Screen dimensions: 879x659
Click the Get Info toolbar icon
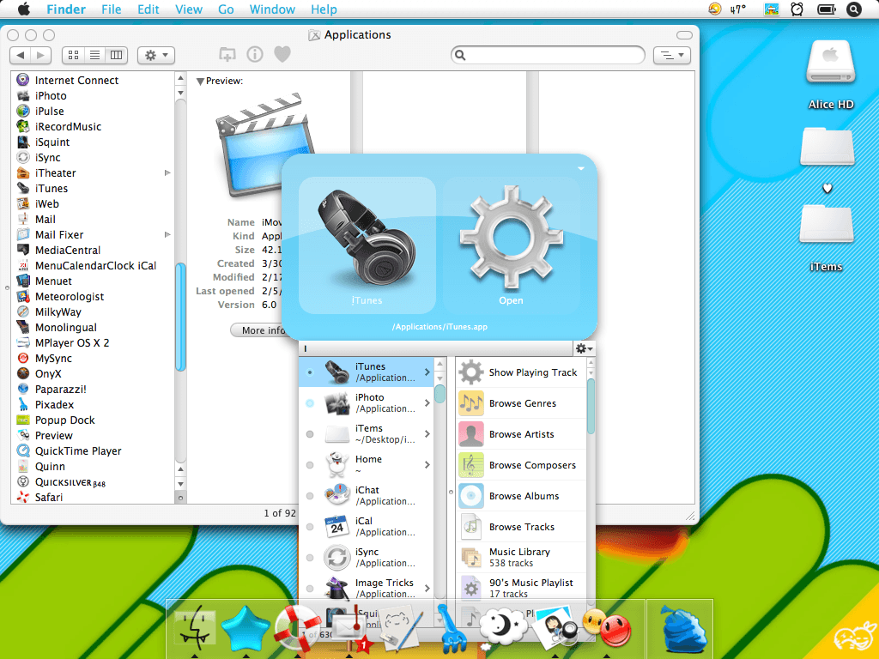254,54
